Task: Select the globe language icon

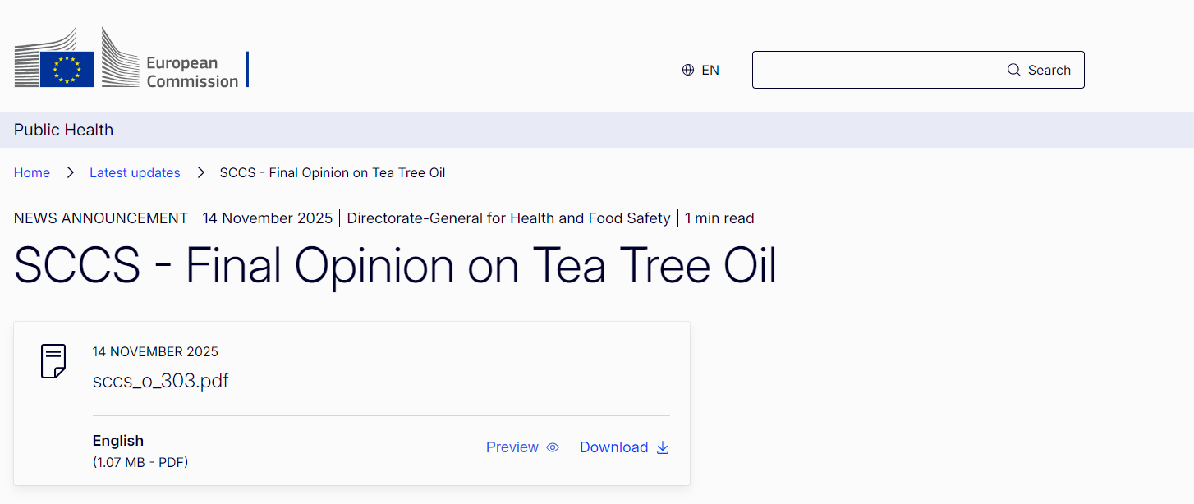Action: tap(688, 70)
